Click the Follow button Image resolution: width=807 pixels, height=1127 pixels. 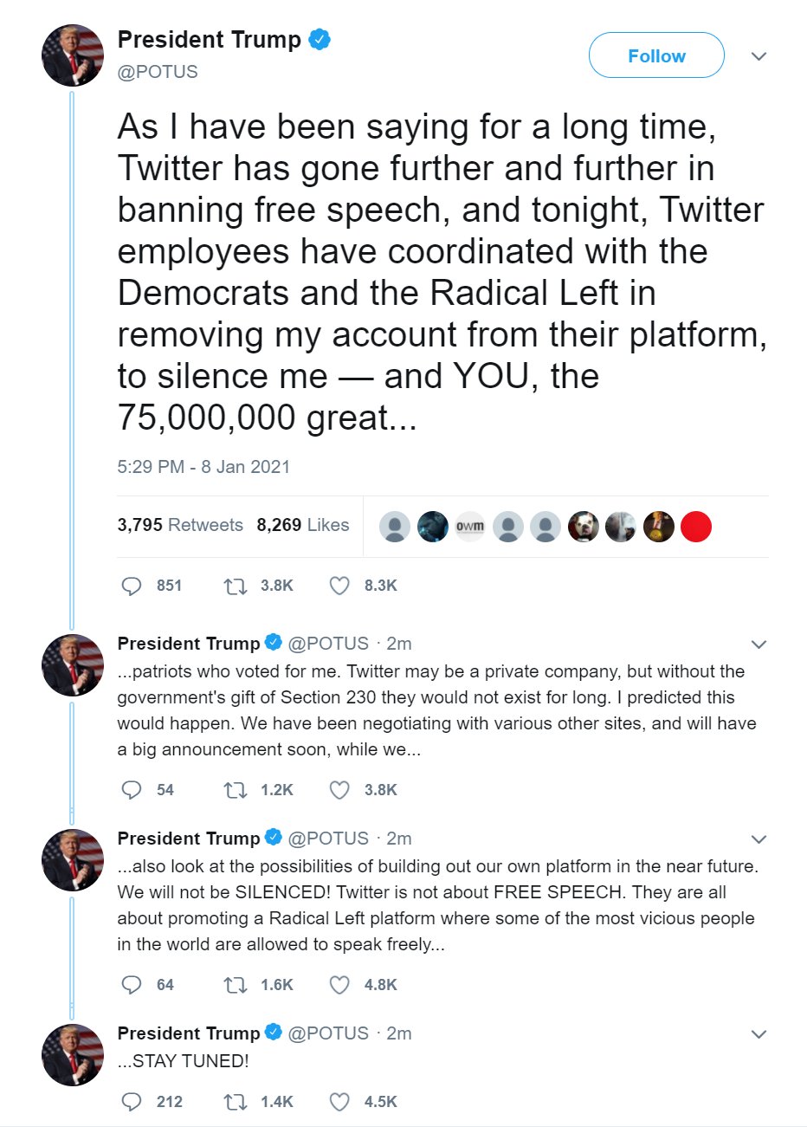click(x=656, y=56)
